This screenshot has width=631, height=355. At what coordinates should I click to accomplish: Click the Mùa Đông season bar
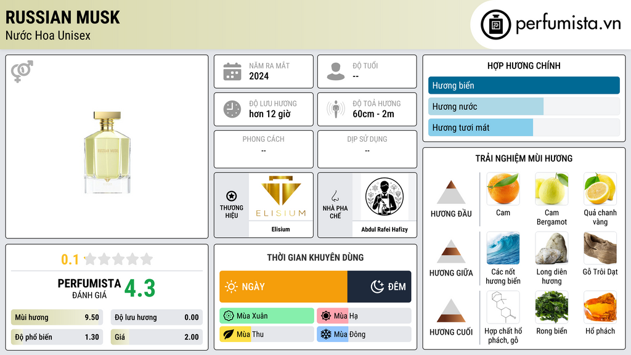tap(364, 335)
